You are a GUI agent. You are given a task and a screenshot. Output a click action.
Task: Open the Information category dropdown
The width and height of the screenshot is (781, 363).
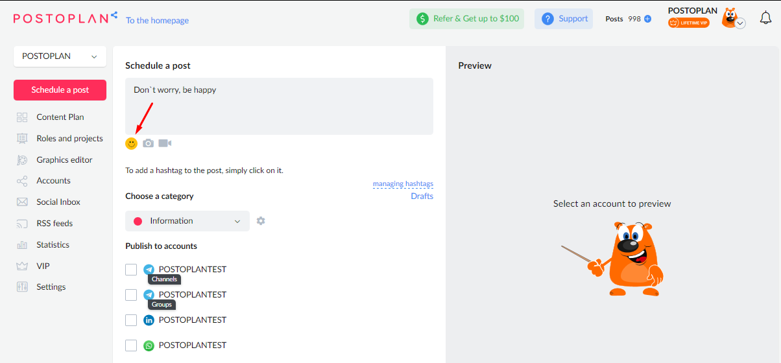(187, 221)
